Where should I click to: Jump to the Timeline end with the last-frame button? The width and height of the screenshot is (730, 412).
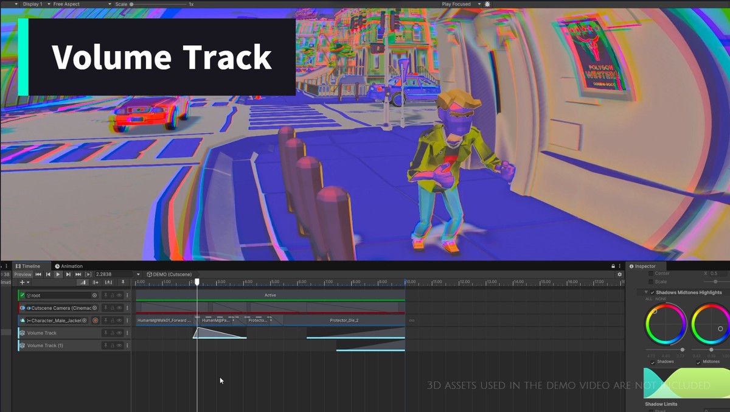pos(78,274)
